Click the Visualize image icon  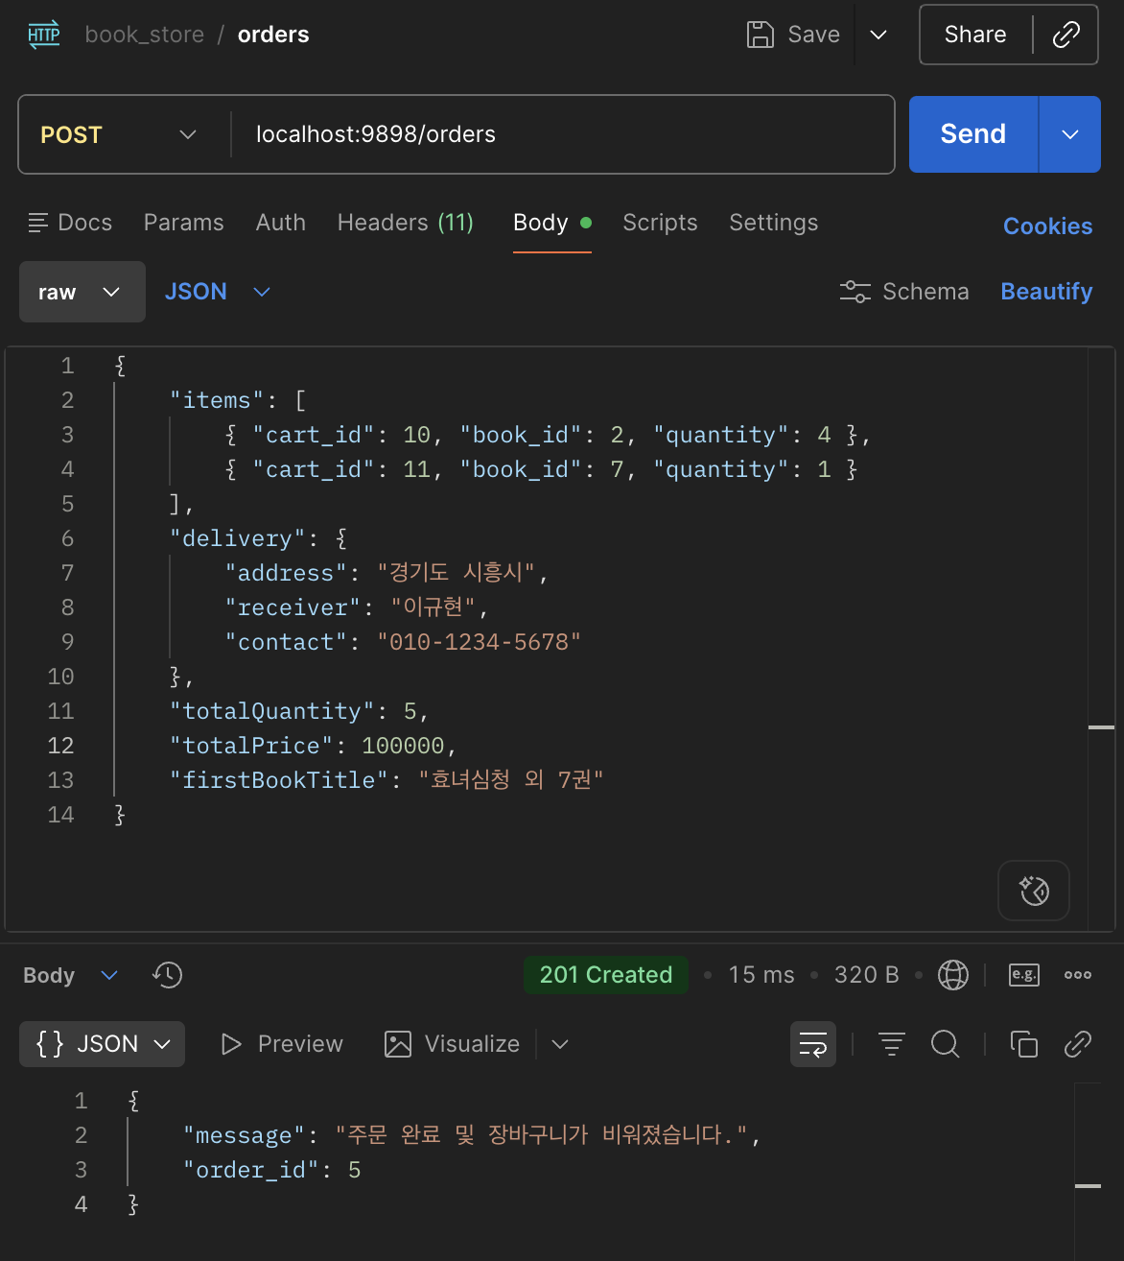(398, 1044)
